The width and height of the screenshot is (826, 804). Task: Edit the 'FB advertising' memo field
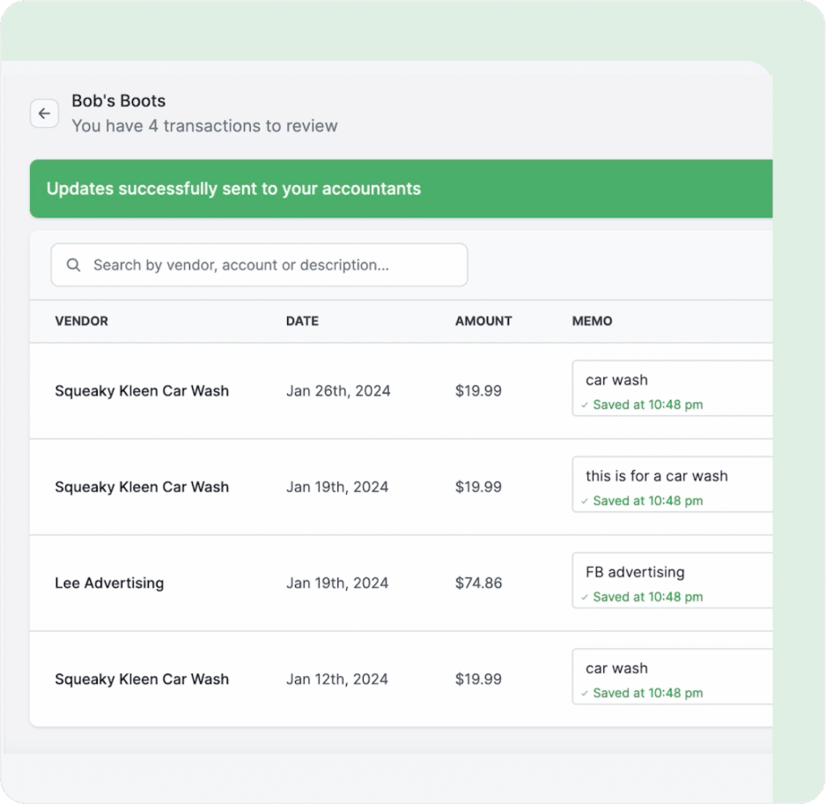(672, 580)
